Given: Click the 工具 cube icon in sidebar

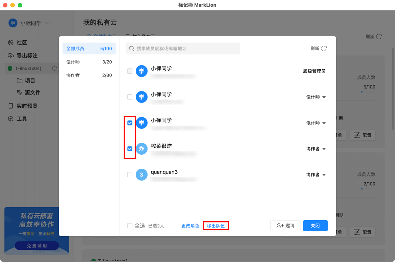Looking at the screenshot, I should pos(11,119).
